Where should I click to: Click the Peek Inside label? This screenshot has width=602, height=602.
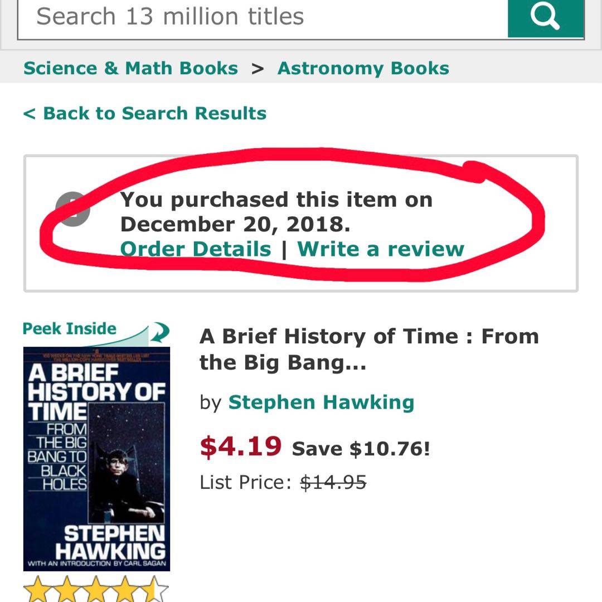(x=70, y=329)
